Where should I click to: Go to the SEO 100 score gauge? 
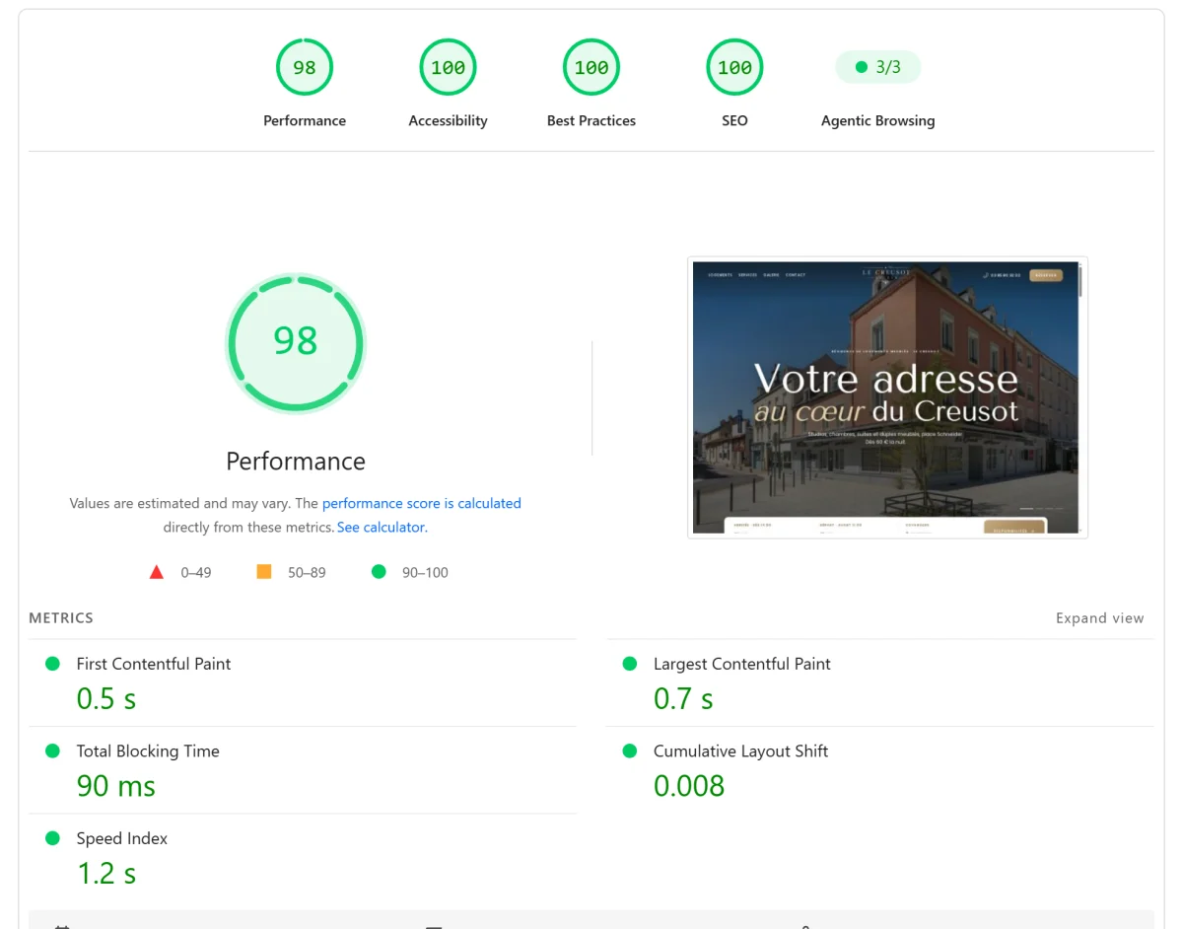[734, 67]
